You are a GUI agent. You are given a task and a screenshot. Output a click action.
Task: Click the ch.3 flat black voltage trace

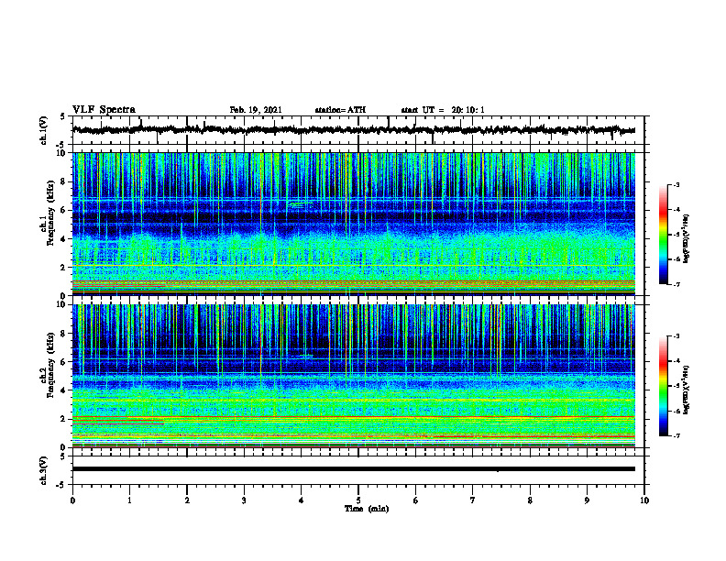353,469
